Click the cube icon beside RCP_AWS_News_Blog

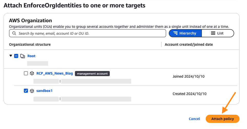click(x=32, y=73)
